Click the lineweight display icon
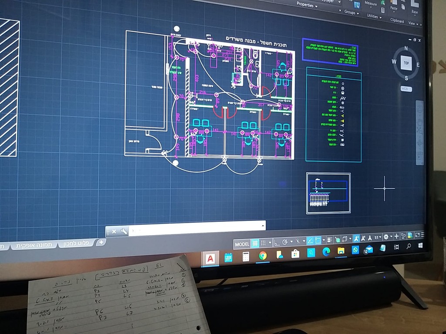 click(x=330, y=240)
